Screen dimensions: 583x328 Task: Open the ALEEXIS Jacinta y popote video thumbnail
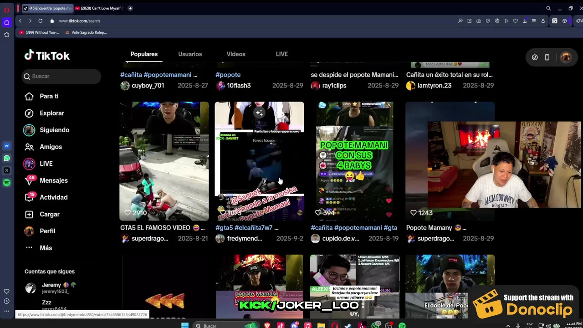(x=354, y=287)
